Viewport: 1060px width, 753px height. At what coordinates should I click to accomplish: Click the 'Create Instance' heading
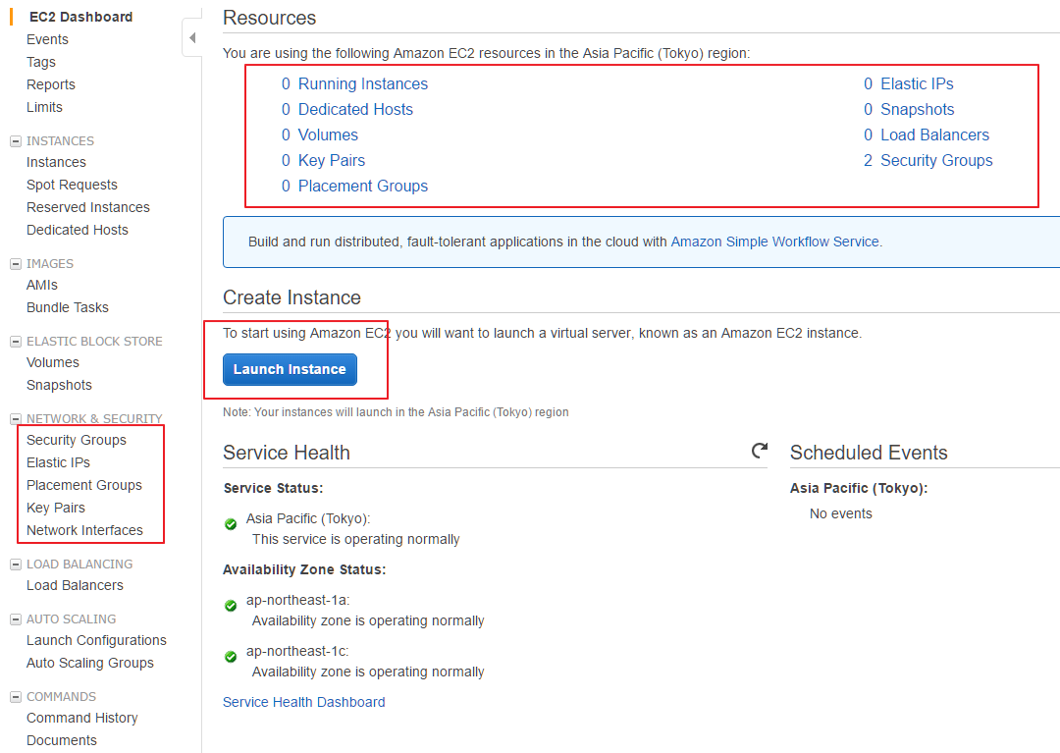pyautogui.click(x=292, y=297)
